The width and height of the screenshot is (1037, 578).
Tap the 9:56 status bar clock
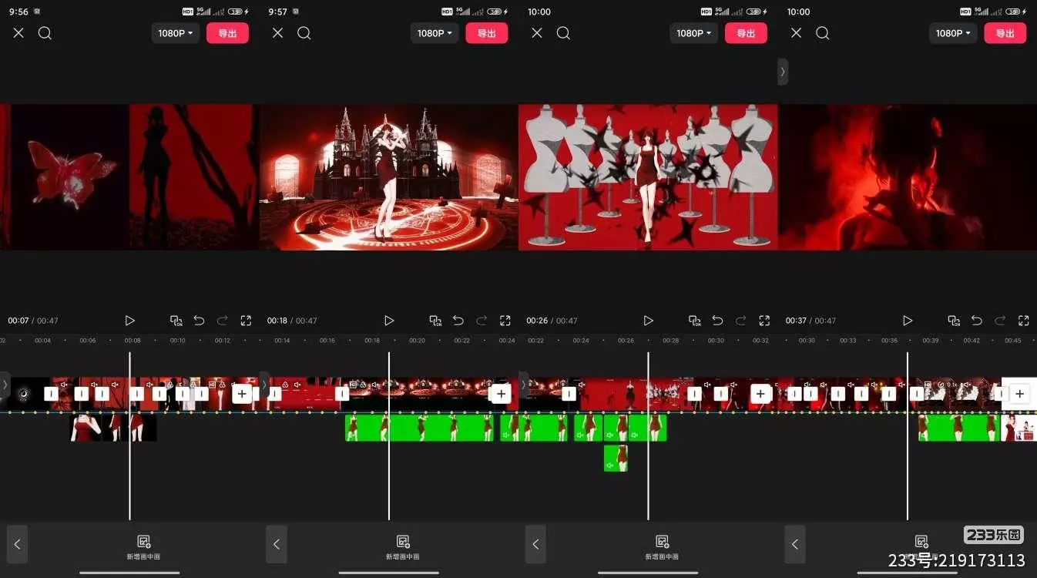click(18, 12)
